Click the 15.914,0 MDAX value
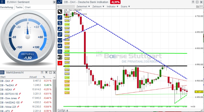Viewport: 204px width, 112px height. tap(37, 89)
